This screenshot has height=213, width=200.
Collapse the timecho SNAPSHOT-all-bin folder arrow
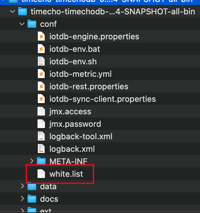pyautogui.click(x=12, y=12)
